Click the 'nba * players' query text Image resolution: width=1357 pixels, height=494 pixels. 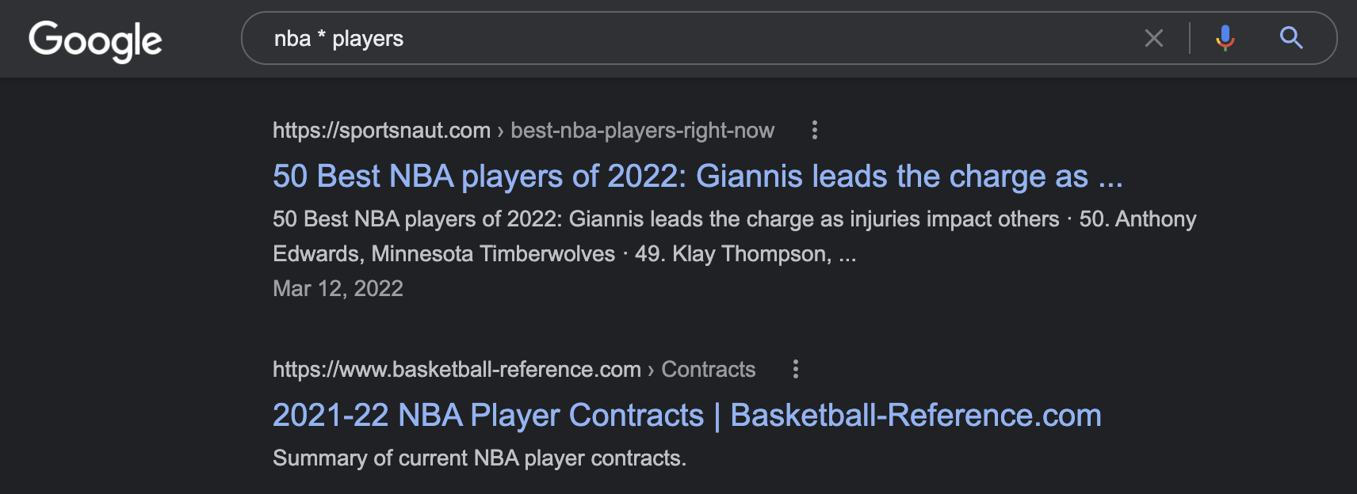(338, 39)
